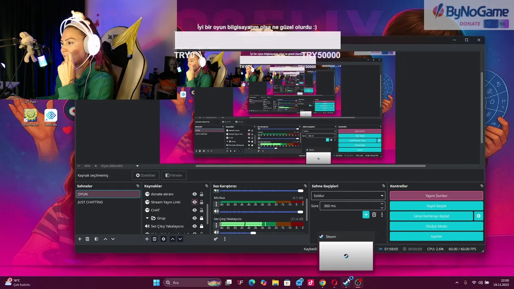The height and width of the screenshot is (289, 514).
Task: Toggle Grup visibility eye
Action: 195,218
